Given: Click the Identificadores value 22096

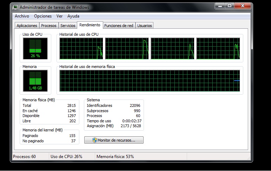Looking at the screenshot, I should (135, 105).
